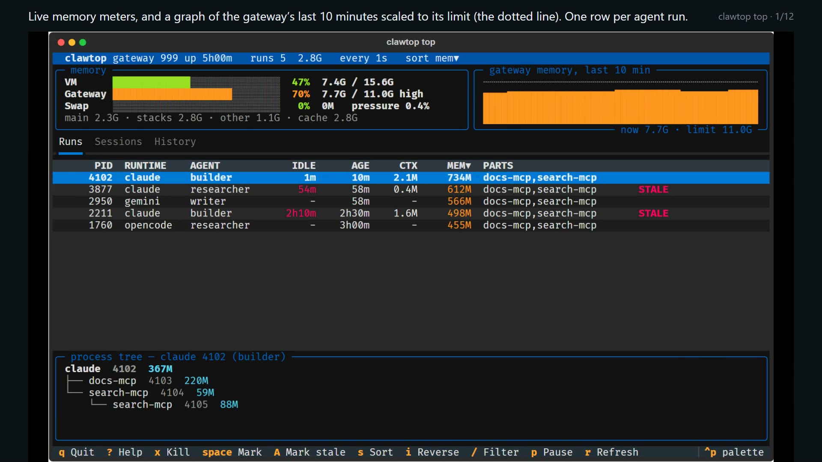Click the 566M memory value

point(459,201)
